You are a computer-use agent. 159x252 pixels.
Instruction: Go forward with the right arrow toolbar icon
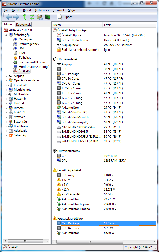tap(16, 17)
